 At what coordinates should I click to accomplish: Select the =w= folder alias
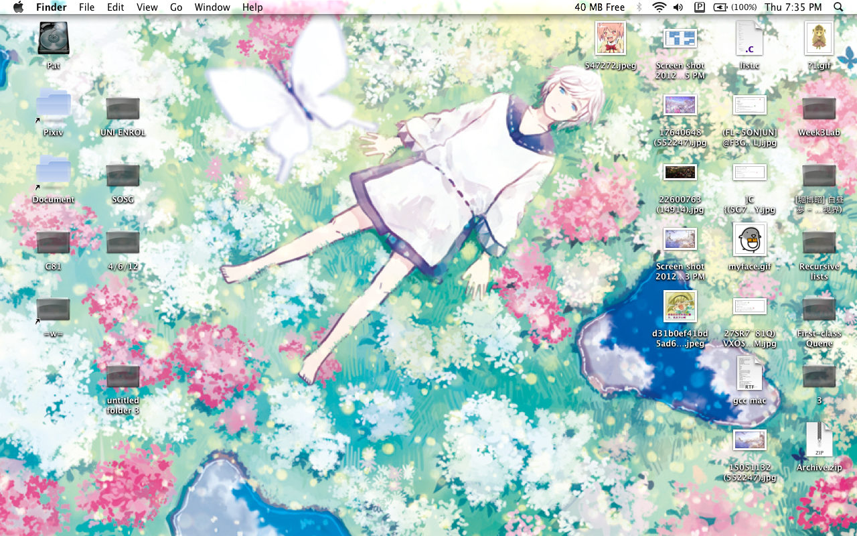[x=54, y=310]
